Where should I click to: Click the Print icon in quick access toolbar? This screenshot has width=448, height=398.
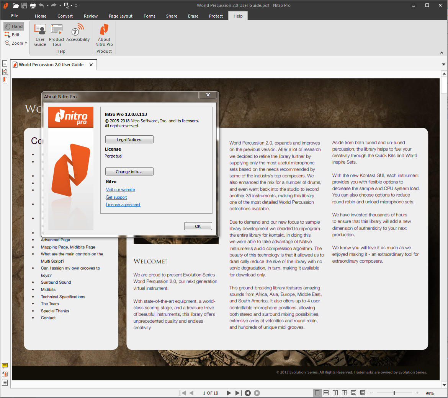[x=33, y=5]
